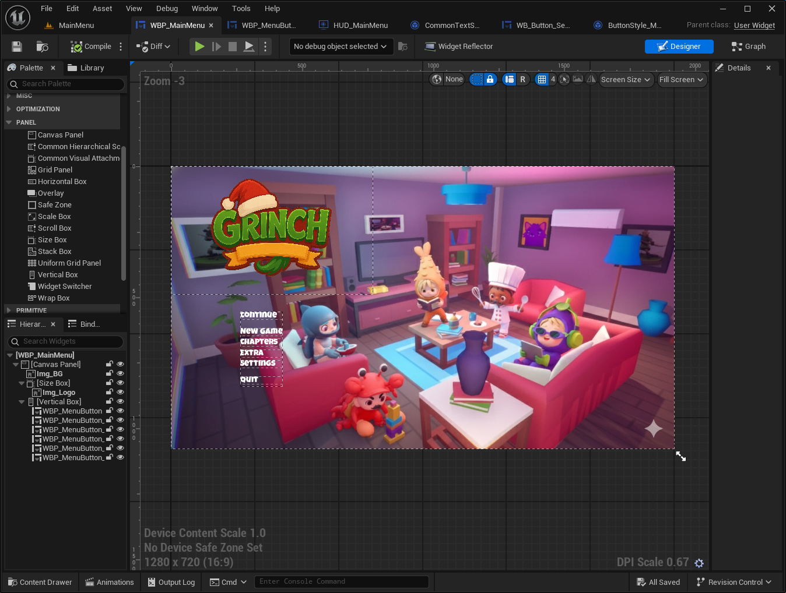Toggle grid snapping in designer toolbar
This screenshot has height=593, width=786.
coord(542,79)
